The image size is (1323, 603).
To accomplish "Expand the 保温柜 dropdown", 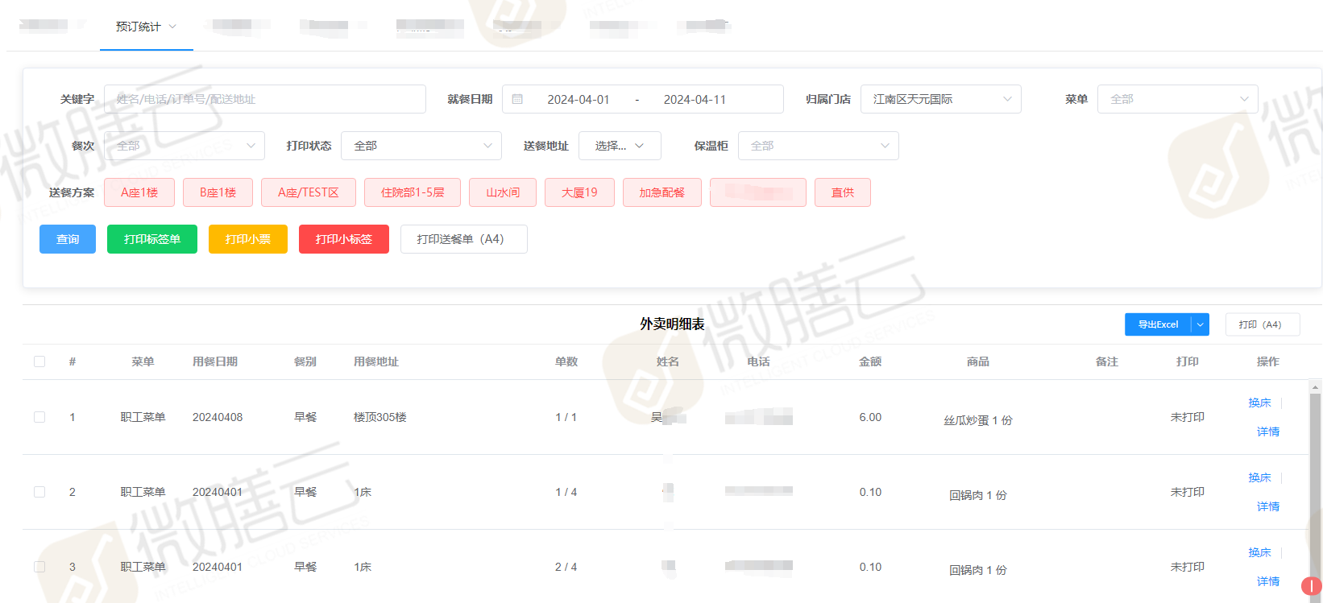I will point(818,146).
